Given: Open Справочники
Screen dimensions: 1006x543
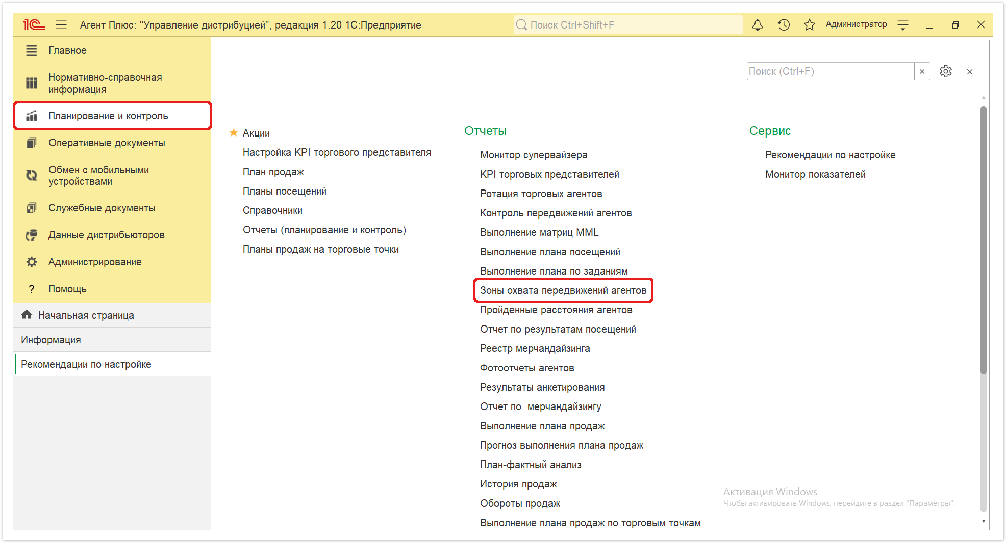Looking at the screenshot, I should [x=272, y=210].
